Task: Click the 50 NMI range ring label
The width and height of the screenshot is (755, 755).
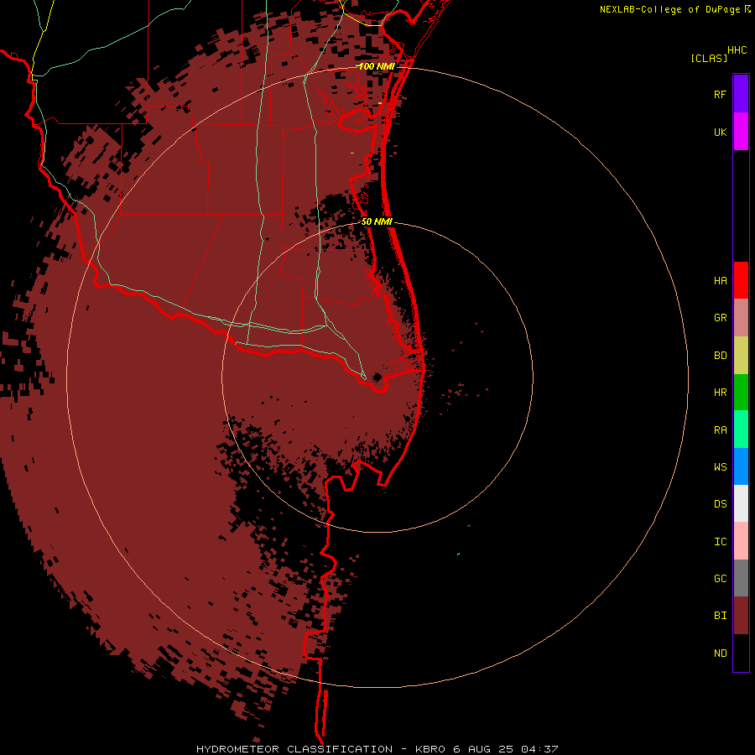Action: (377, 221)
